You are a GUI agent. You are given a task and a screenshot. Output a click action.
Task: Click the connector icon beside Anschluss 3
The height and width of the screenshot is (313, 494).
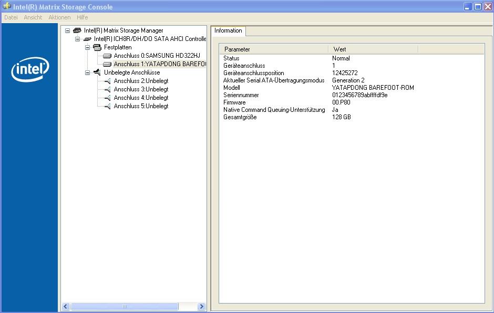(x=107, y=89)
